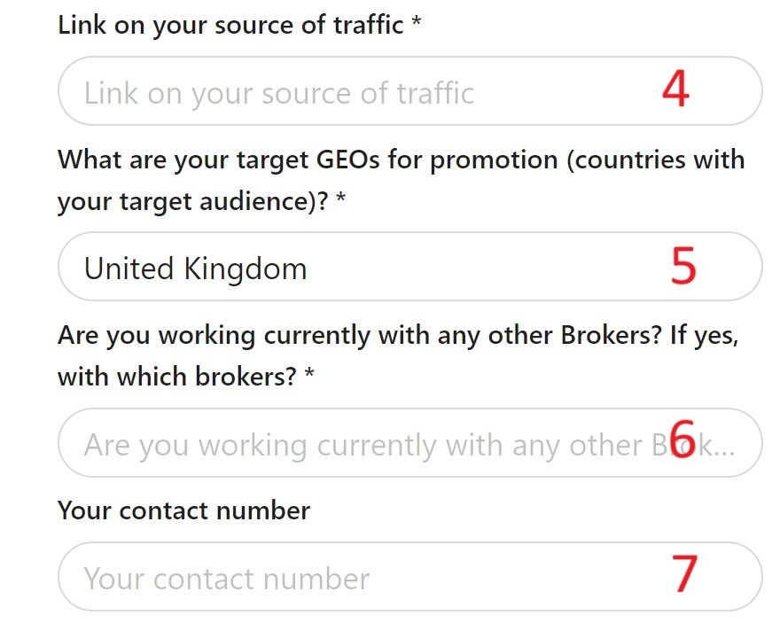Click the 'United Kingdom' text in the field
Viewport: 780px width, 623px height.
pos(195,268)
